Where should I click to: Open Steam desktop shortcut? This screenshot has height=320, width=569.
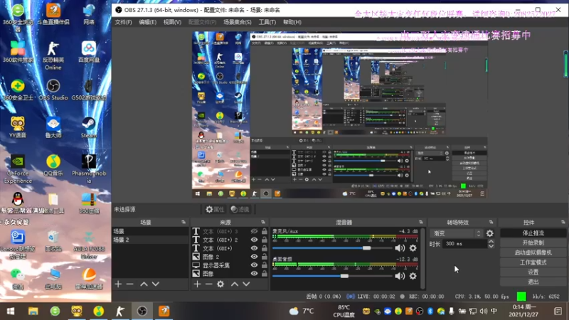pyautogui.click(x=89, y=128)
